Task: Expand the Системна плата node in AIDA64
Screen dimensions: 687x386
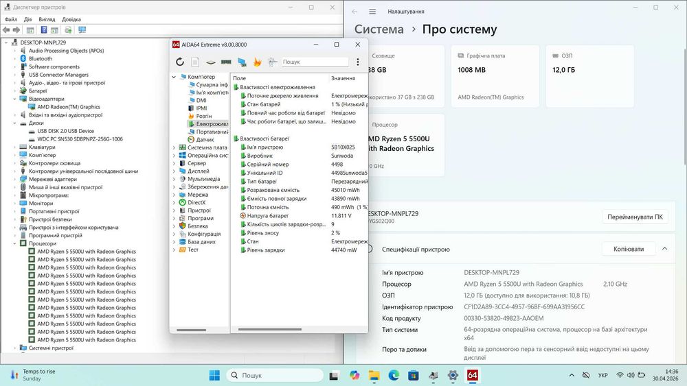Action: 174,148
